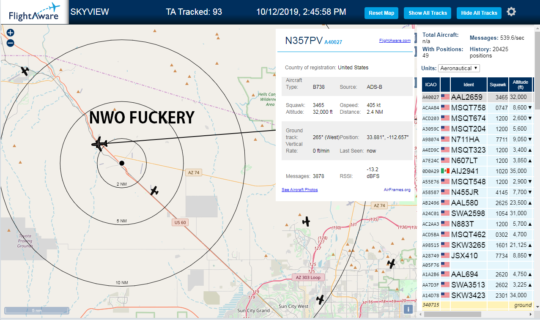
Task: Click the horizontal scrollbar under the aircraft table
Action: tap(452, 314)
